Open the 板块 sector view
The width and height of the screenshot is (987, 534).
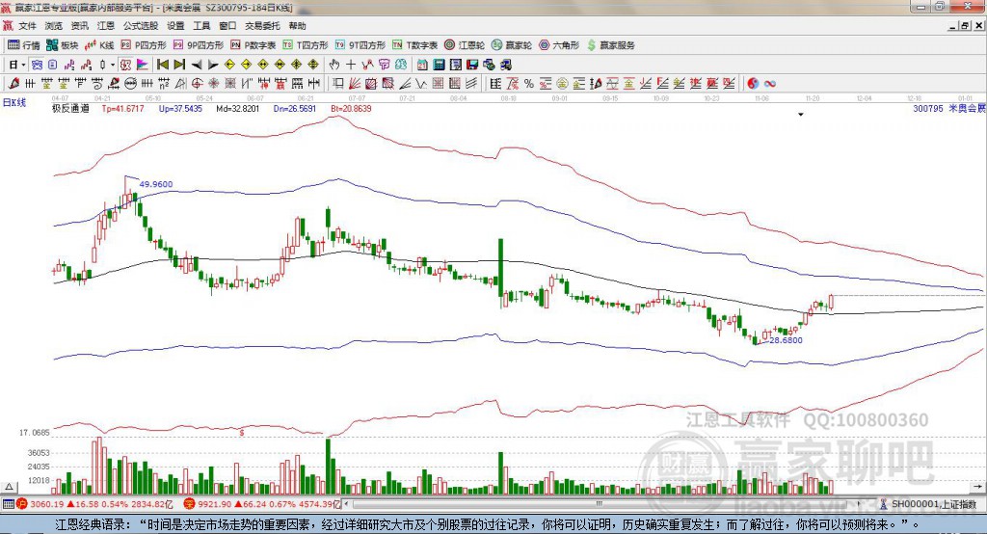62,45
